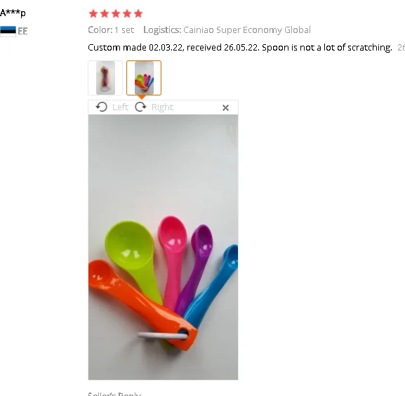This screenshot has width=405, height=396.
Task: Click the second red rating star
Action: (x=105, y=13)
